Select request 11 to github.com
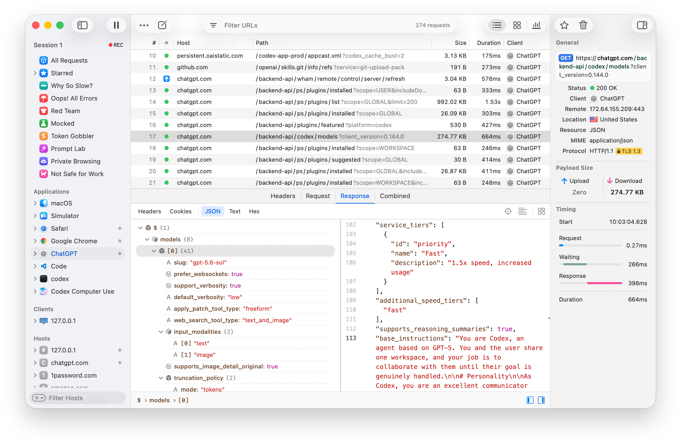Image resolution: width=681 pixels, height=444 pixels. (340, 67)
